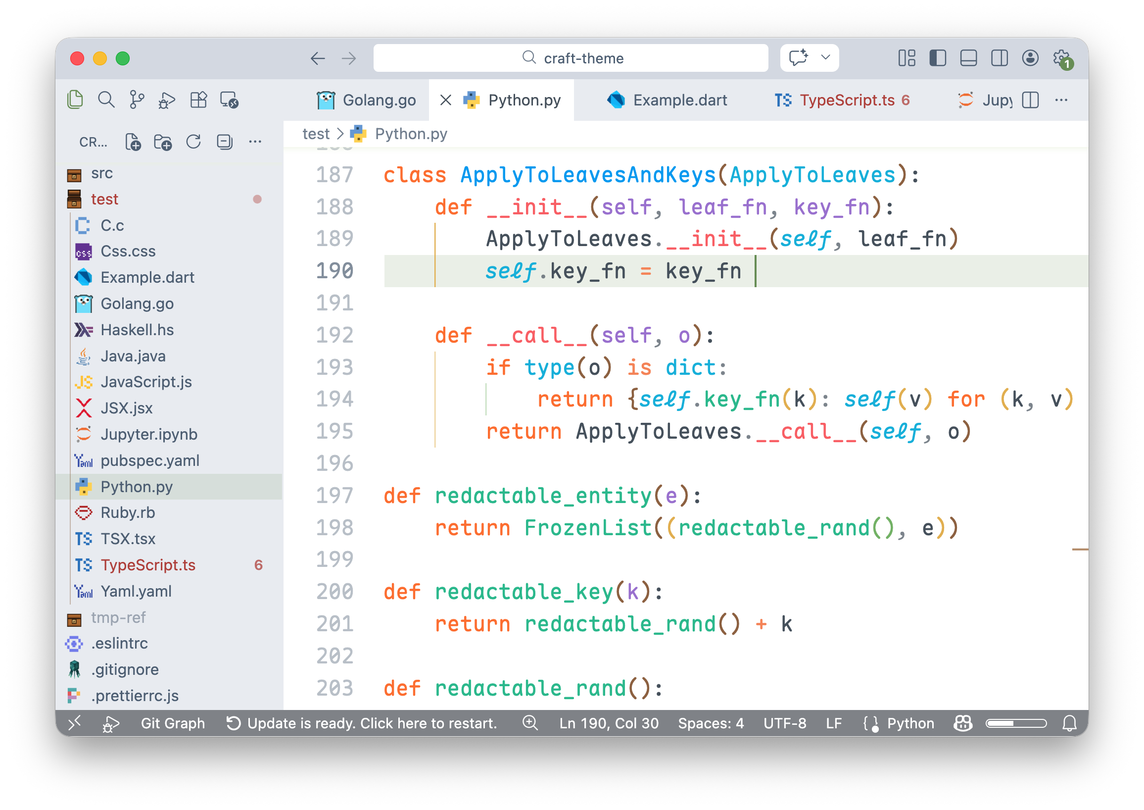
Task: Open the Run and Debug view
Action: pos(167,100)
